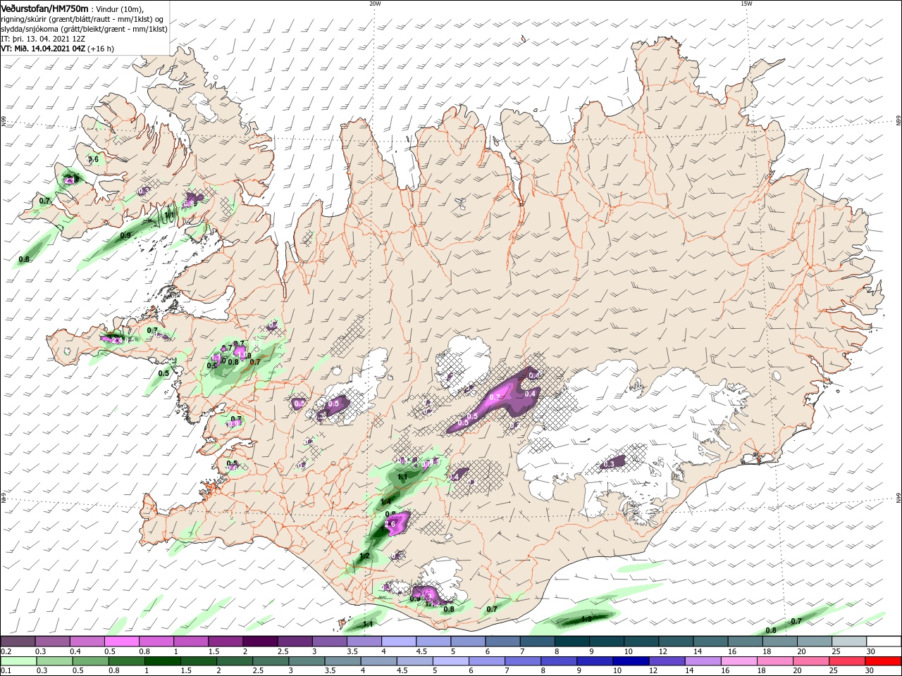Image resolution: width=902 pixels, height=676 pixels.
Task: Click the dark mauve 0.2 swatch in snow legend
Action: pyautogui.click(x=18, y=641)
